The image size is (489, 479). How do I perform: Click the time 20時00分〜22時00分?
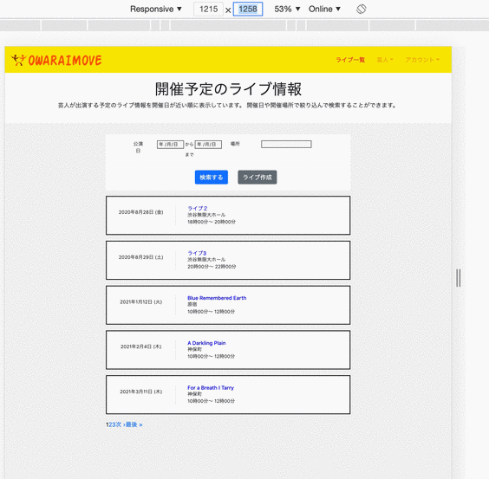coord(212,267)
